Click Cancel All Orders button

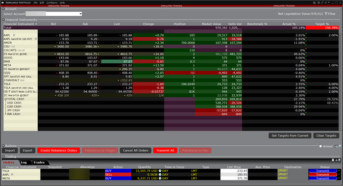(x=136, y=151)
